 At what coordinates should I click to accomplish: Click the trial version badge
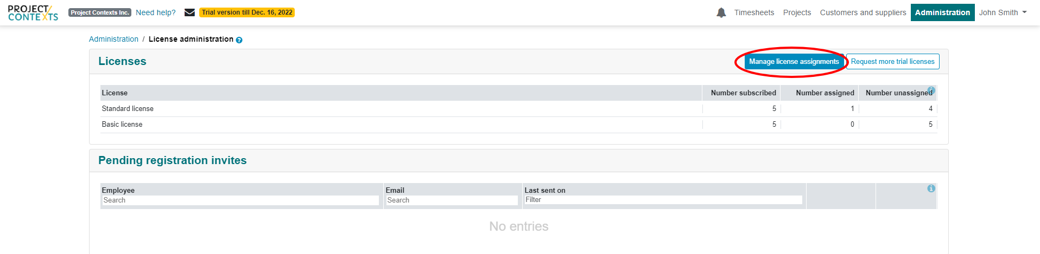247,12
